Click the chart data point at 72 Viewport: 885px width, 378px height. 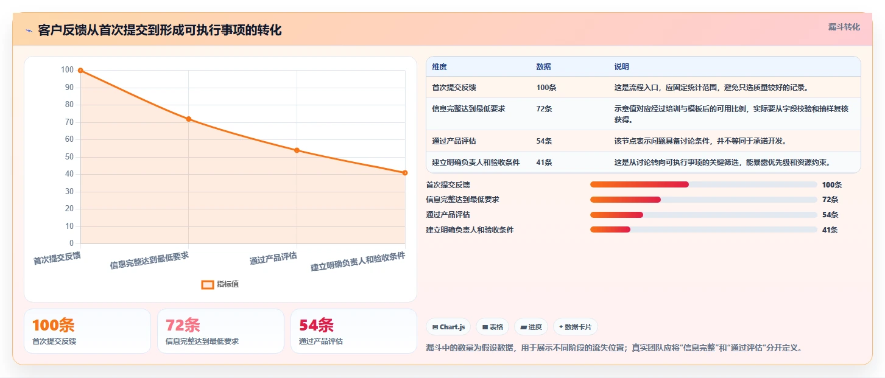[189, 119]
